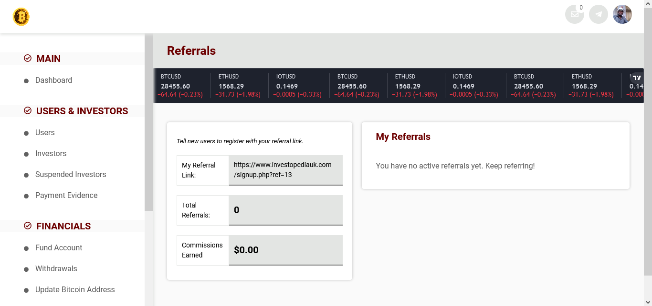Click the 'no active referrals yet' message
The height and width of the screenshot is (306, 652).
click(x=455, y=166)
